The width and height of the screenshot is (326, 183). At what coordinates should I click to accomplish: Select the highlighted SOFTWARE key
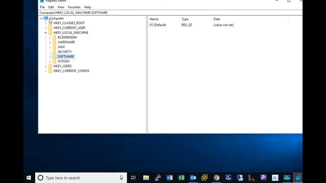pos(66,56)
